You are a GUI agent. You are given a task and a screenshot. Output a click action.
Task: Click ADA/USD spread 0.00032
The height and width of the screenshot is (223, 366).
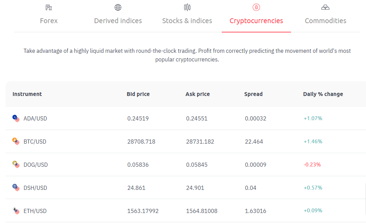pyautogui.click(x=256, y=118)
